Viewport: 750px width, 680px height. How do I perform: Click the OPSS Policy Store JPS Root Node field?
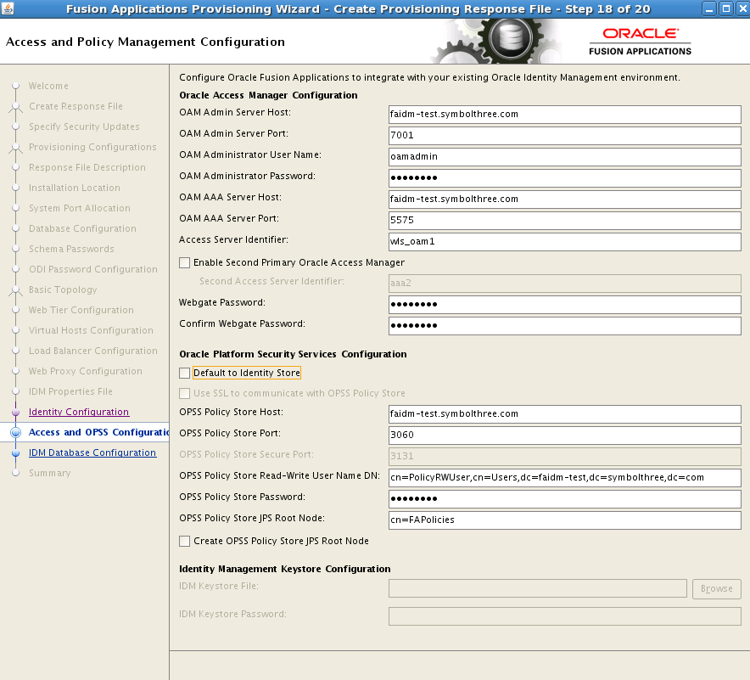coord(564,520)
